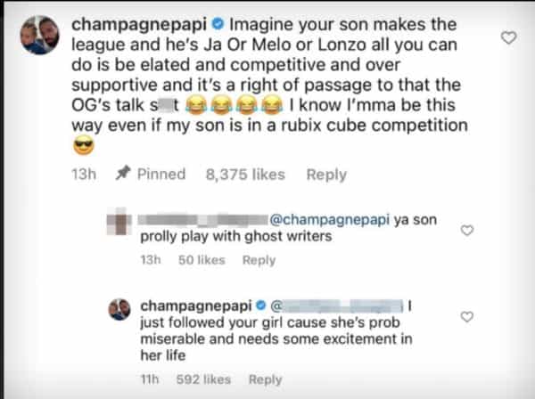Reply to the 'followed your girl' comment
The height and width of the screenshot is (399, 535).
click(x=265, y=379)
